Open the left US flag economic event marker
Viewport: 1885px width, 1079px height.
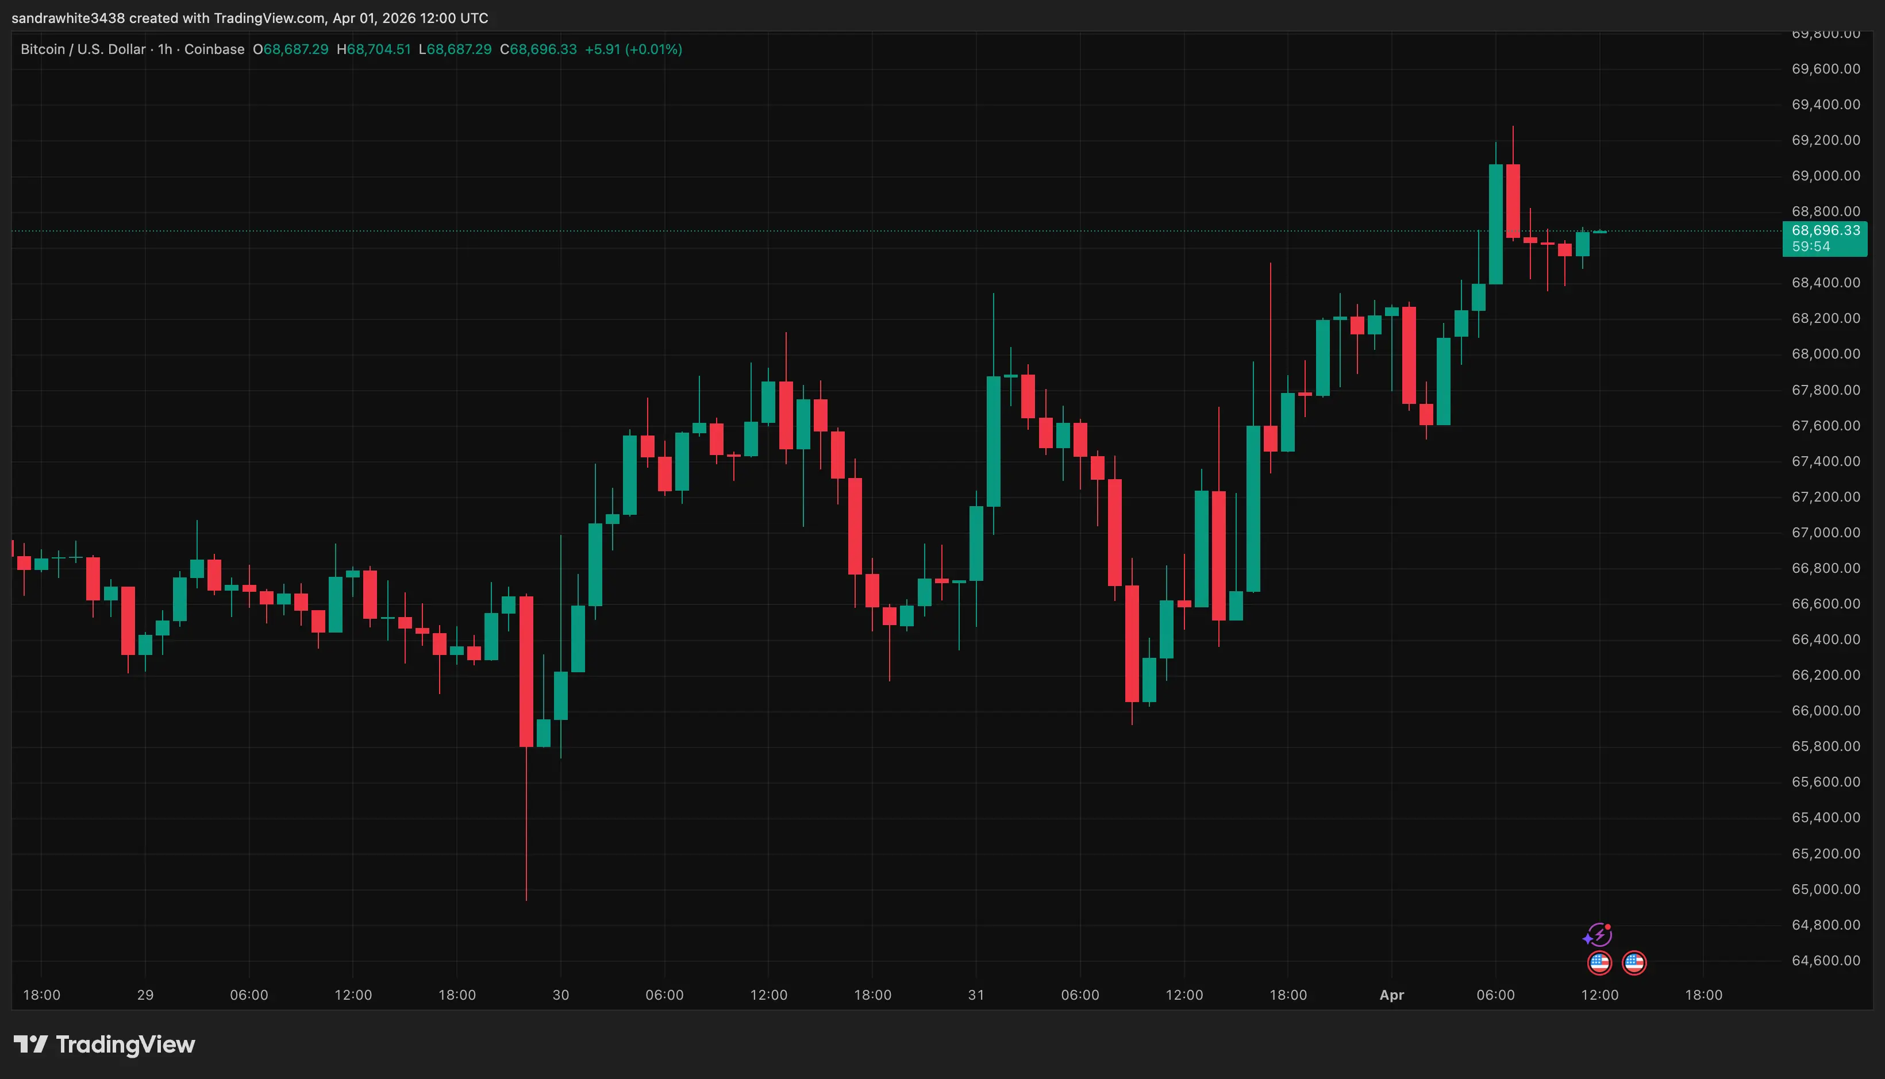click(x=1599, y=962)
